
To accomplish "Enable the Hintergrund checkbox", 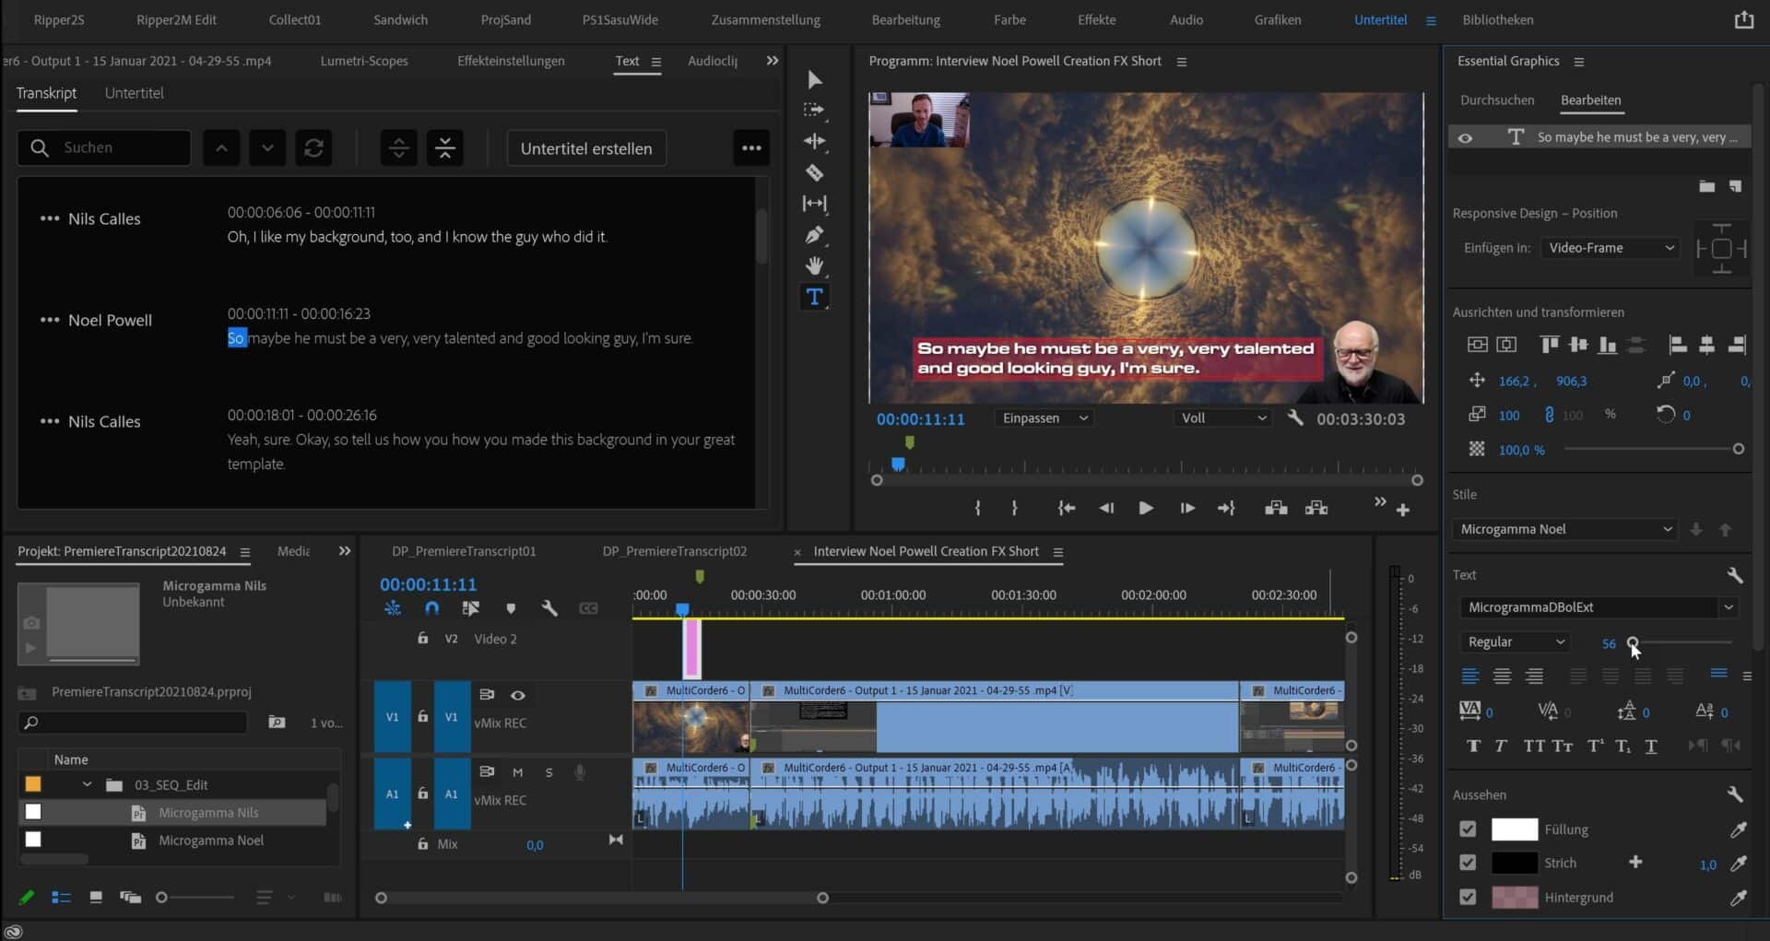I will click(1468, 897).
